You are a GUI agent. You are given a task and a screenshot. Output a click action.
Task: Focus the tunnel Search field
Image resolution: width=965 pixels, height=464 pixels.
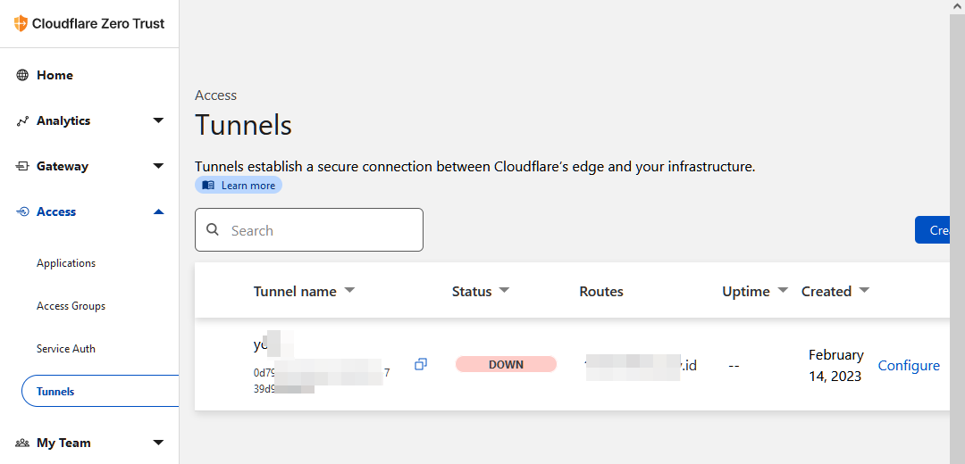[322, 230]
